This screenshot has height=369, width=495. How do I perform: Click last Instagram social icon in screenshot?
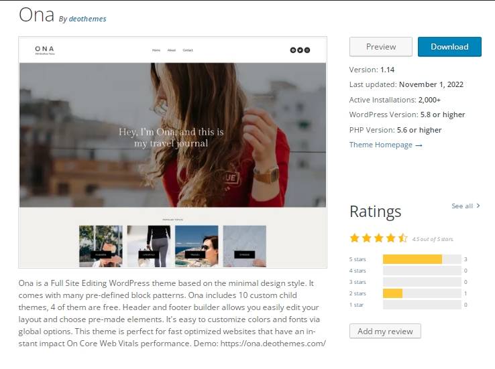click(x=307, y=50)
